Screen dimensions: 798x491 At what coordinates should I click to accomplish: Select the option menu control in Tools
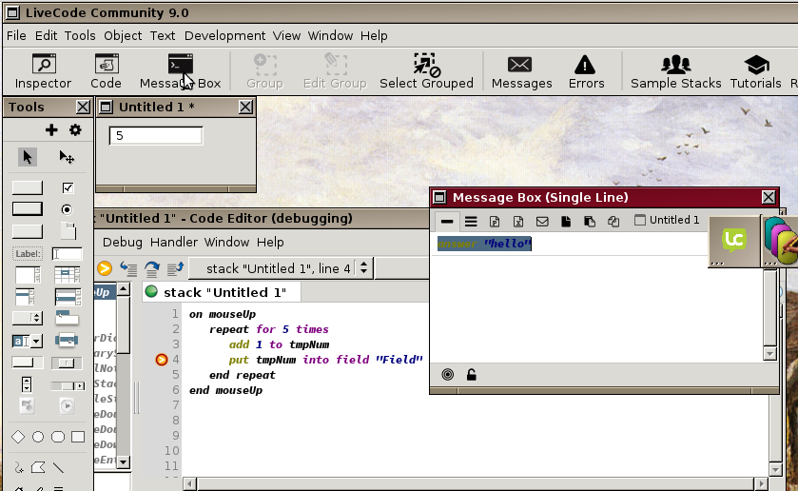coord(27,318)
